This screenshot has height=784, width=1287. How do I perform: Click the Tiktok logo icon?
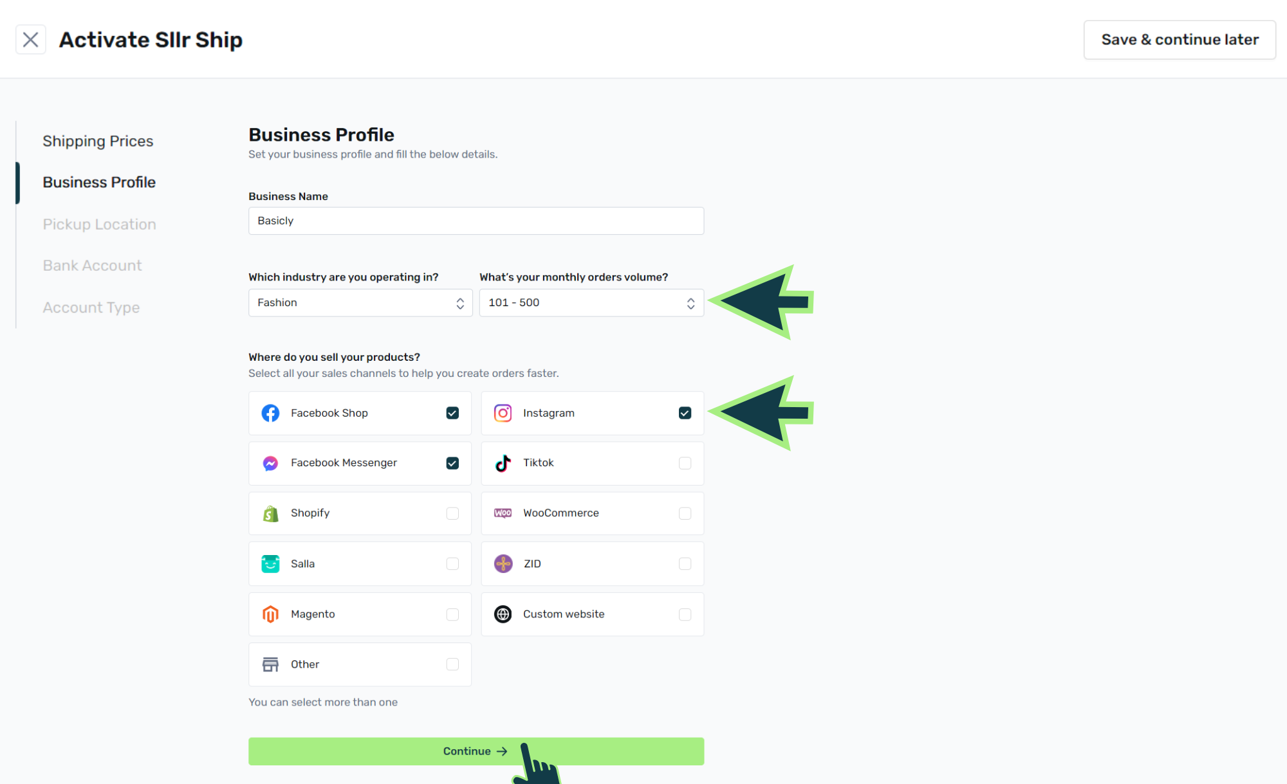tap(503, 463)
